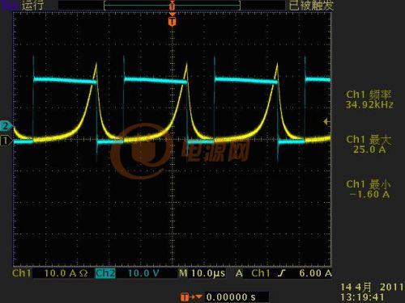The height and width of the screenshot is (303, 405).
Task: Click the Ch1 ohm termination symbol
Action: (x=83, y=273)
